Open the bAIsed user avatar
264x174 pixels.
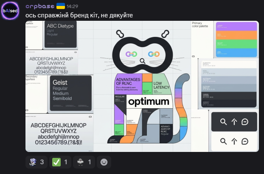[10, 11]
